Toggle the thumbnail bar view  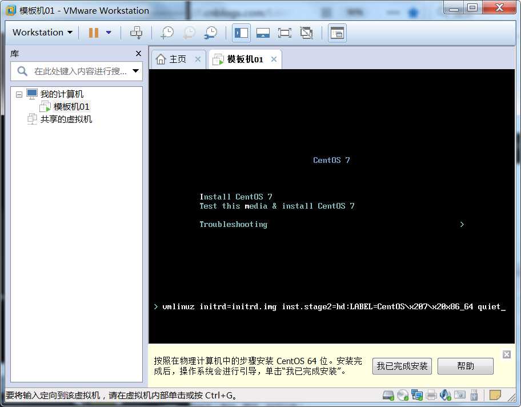tap(263, 33)
